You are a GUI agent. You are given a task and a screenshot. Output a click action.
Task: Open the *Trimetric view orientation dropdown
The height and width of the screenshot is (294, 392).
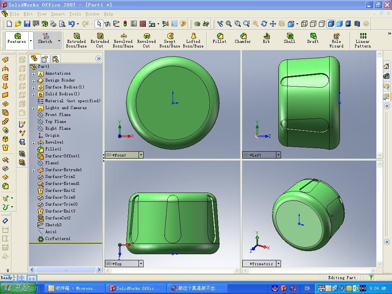(279, 264)
